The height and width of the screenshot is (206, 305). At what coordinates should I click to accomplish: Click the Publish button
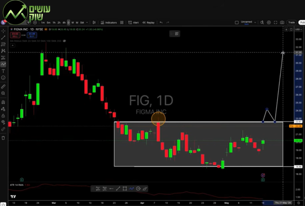[x=302, y=23]
